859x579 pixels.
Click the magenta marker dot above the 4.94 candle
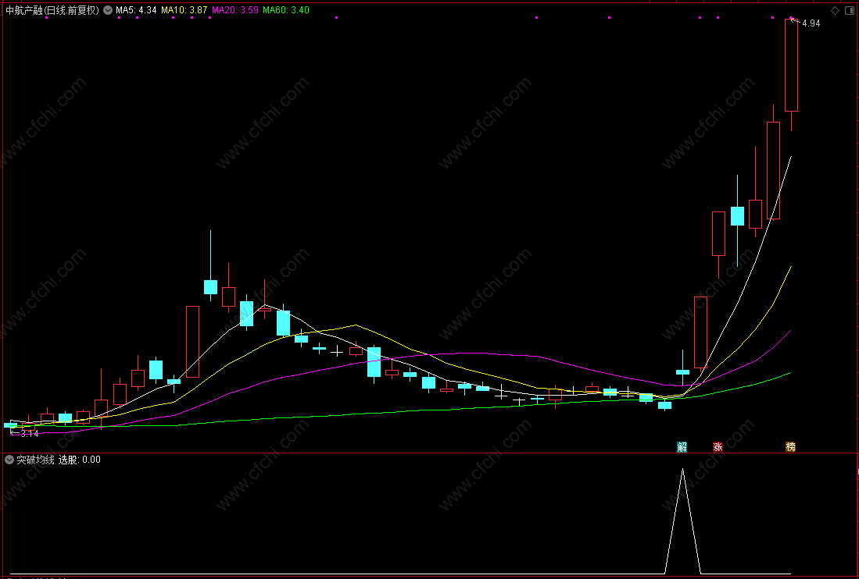(x=791, y=17)
